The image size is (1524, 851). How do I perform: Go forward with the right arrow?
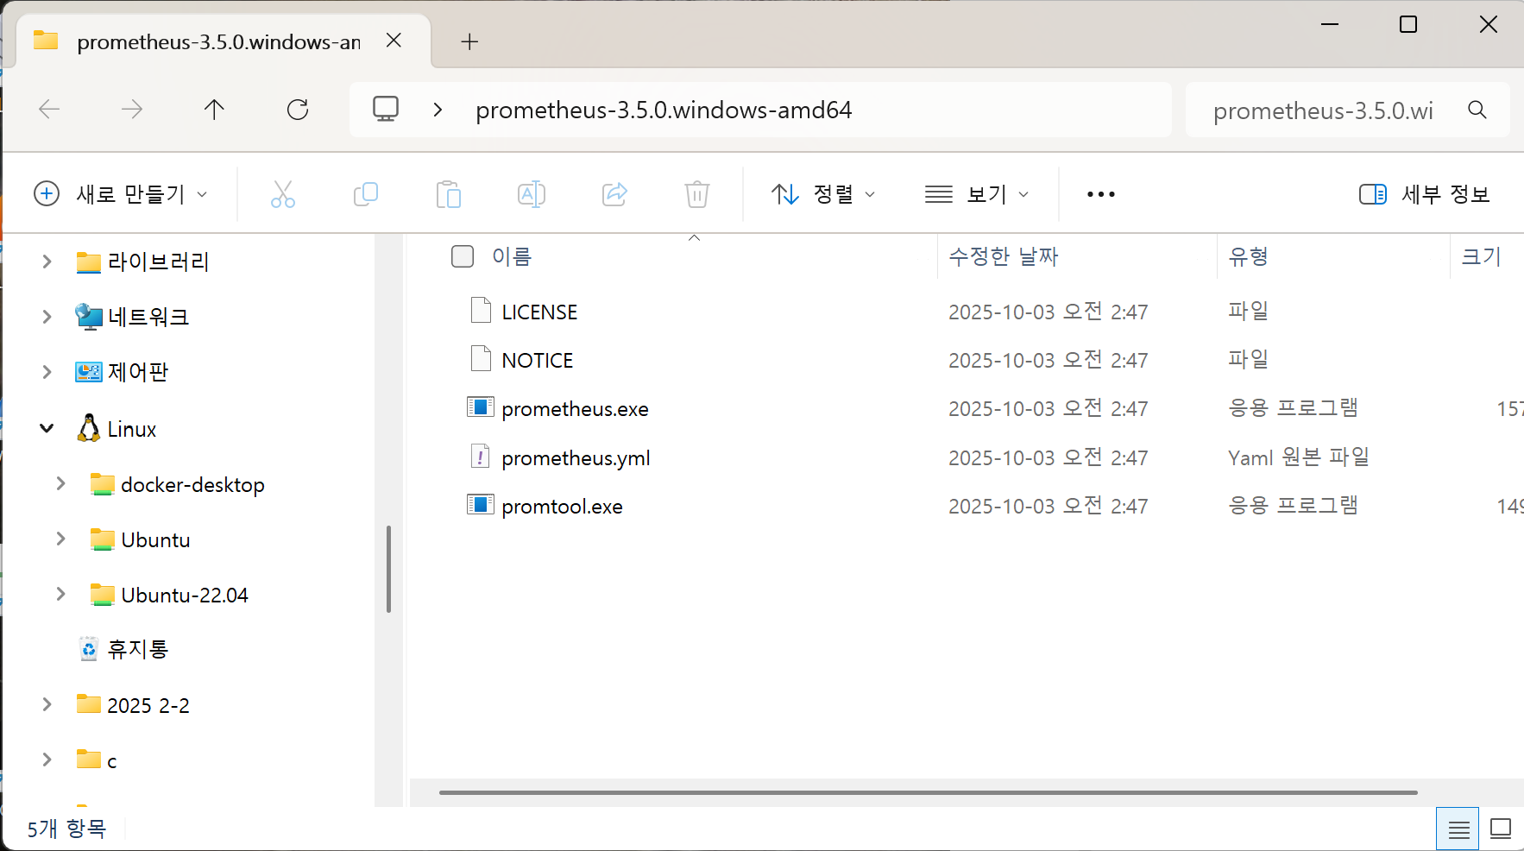[x=132, y=110]
